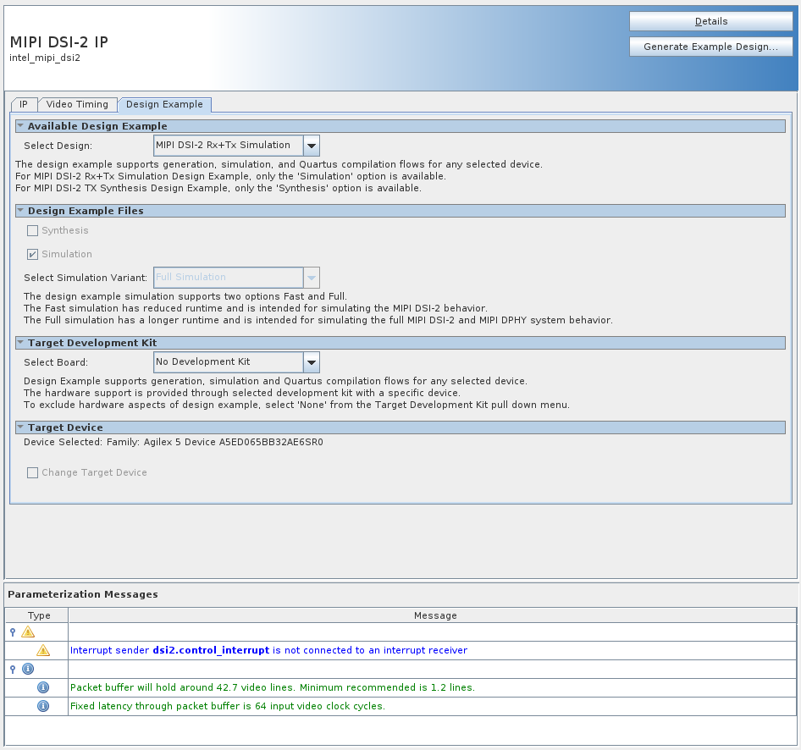This screenshot has width=801, height=750.
Task: Click the MIPI DSI-2 IP title
Action: 58,41
